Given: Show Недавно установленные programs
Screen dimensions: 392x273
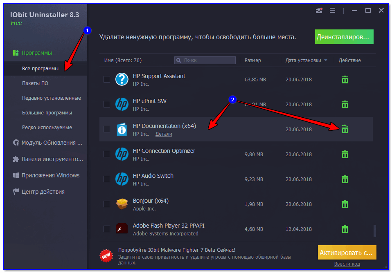Looking at the screenshot, I should coord(51,98).
